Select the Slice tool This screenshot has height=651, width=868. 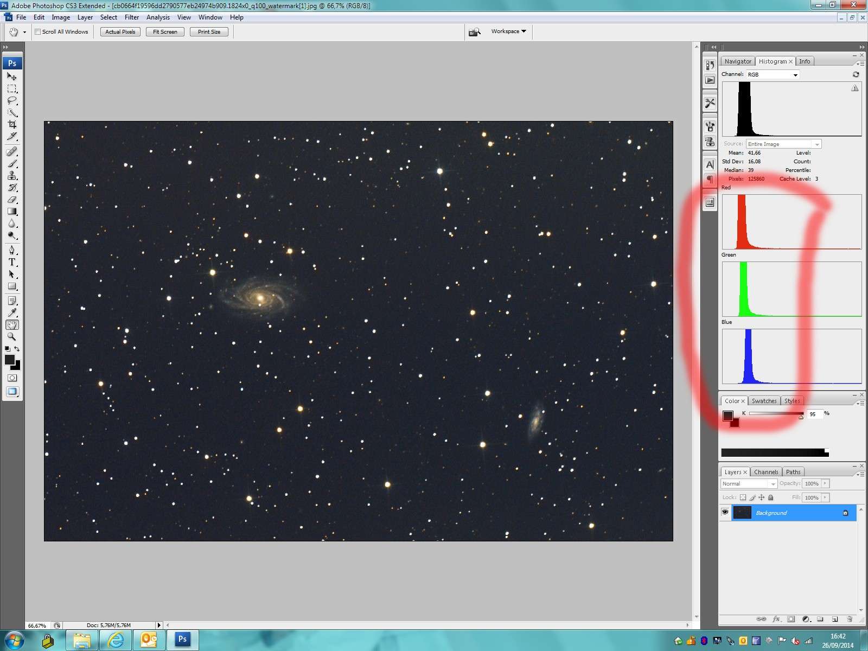click(12, 136)
